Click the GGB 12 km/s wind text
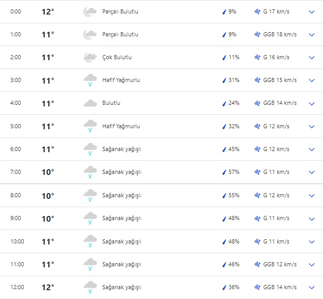Image resolution: width=323 pixels, height=299 pixels. coord(280,264)
